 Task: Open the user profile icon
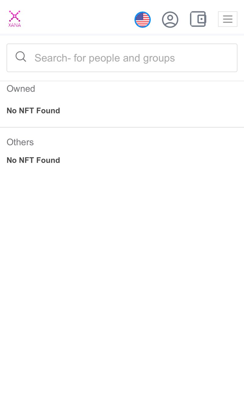pyautogui.click(x=170, y=20)
